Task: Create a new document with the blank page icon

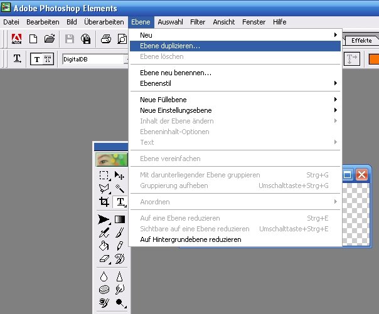Action: tap(33, 39)
